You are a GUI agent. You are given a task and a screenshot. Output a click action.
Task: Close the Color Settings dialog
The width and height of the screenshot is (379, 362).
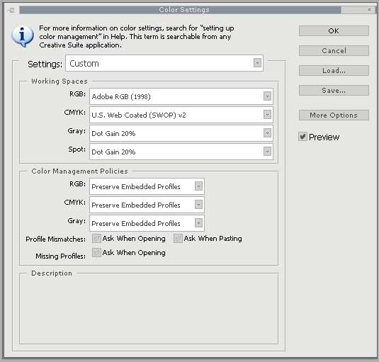tap(369, 10)
